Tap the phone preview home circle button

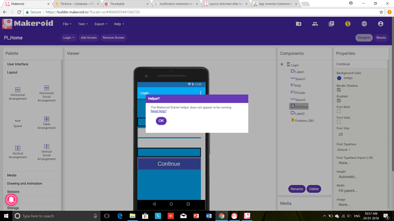click(x=171, y=204)
